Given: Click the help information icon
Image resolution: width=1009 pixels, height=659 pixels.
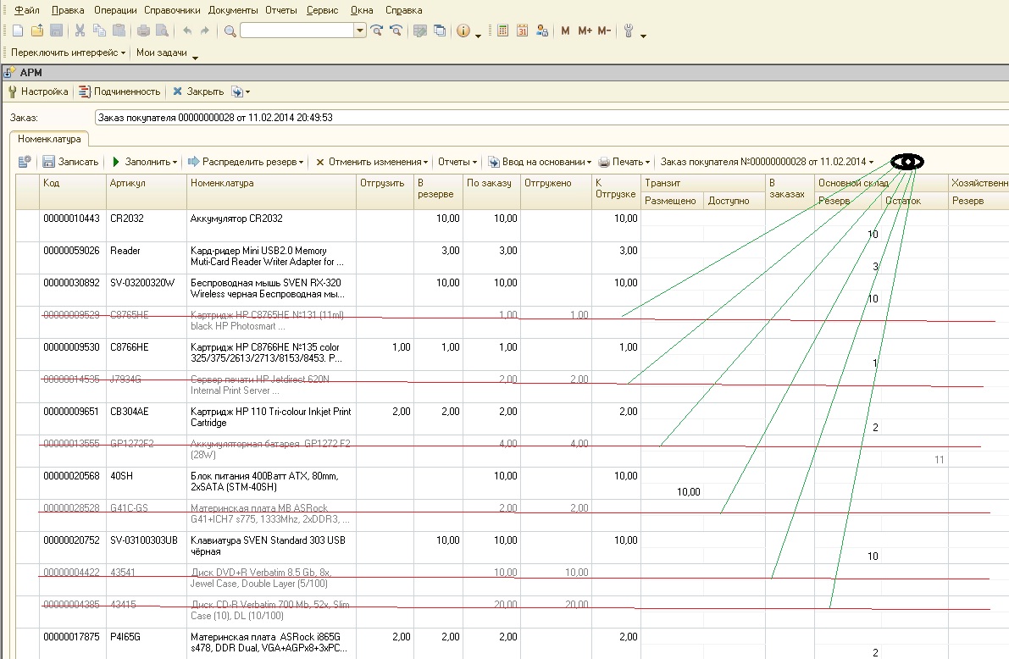Looking at the screenshot, I should [463, 31].
